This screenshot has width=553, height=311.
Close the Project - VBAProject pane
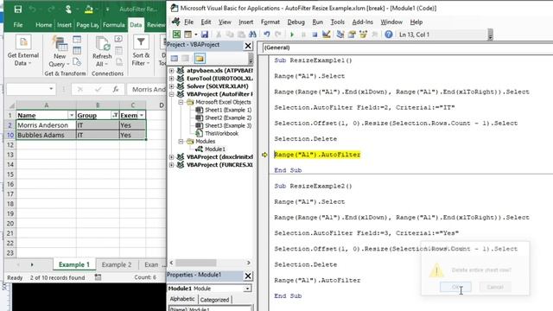[248, 46]
